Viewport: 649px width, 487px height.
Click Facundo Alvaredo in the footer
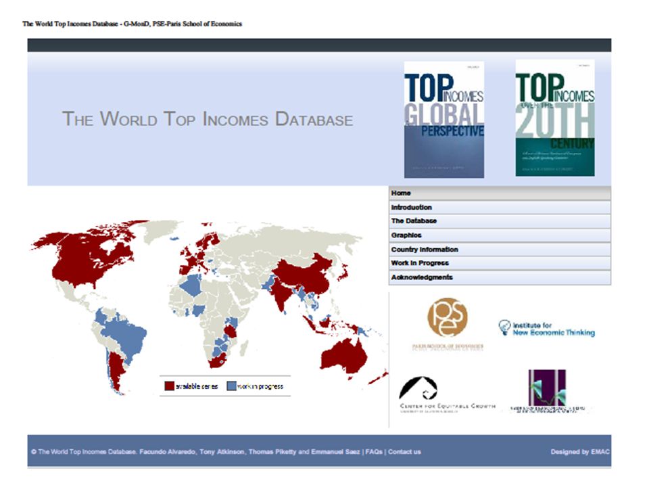pos(167,452)
